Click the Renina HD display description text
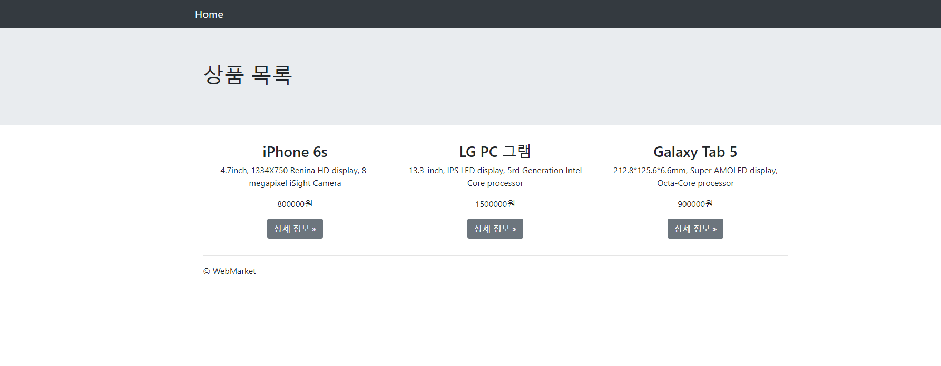Screen dimensions: 941x366 tap(295, 177)
